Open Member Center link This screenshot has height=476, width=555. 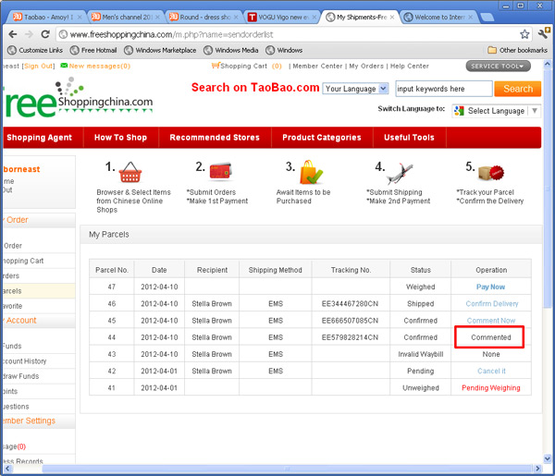(317, 67)
